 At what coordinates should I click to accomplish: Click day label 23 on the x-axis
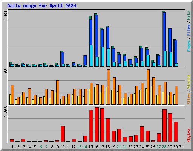pyautogui.click(x=136, y=147)
